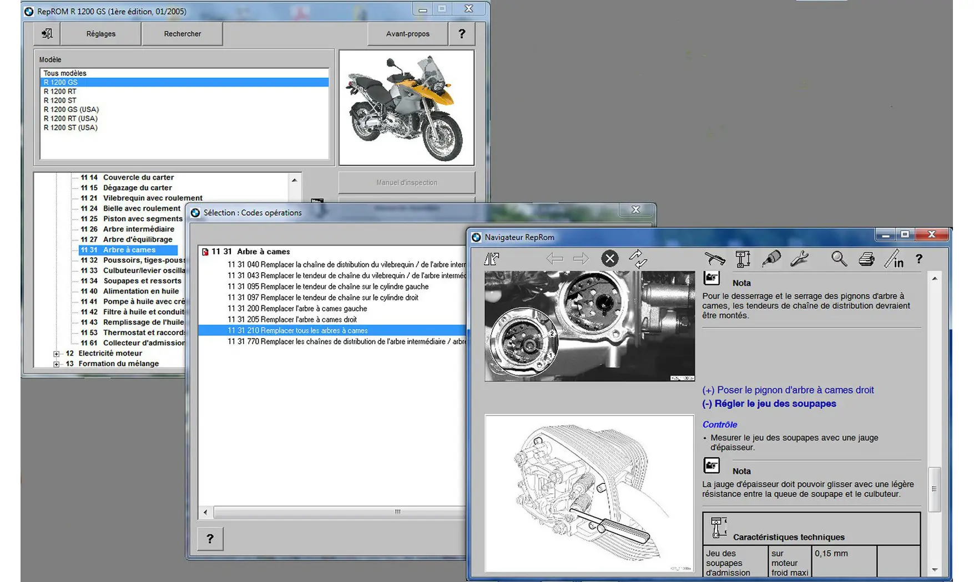This screenshot has width=974, height=582.
Task: Click the BMW logo in Sélection dialog title bar
Action: 195,213
